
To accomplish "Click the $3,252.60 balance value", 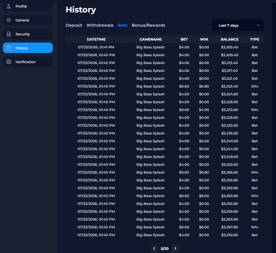I will click(x=230, y=165).
